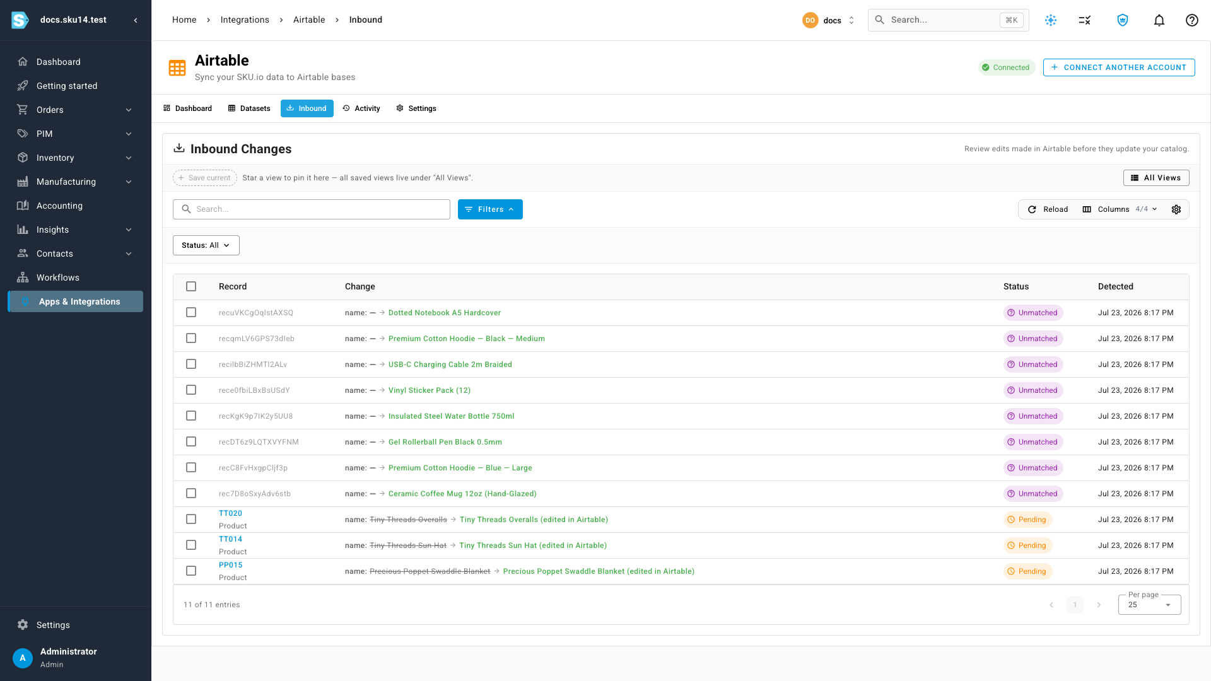Expand the Inventory section
This screenshot has height=681, width=1211.
(x=129, y=158)
